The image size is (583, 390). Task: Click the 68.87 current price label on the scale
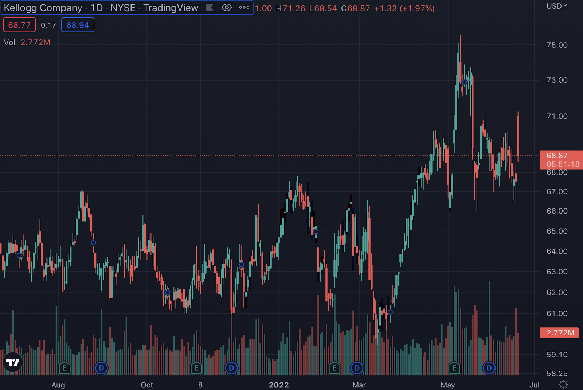pyautogui.click(x=562, y=160)
